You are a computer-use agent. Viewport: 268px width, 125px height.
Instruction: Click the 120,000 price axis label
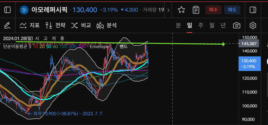249,78
